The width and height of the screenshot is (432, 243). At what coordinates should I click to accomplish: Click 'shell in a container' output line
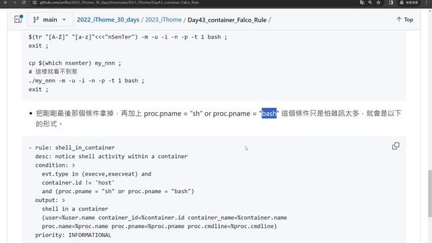pyautogui.click(x=75, y=209)
